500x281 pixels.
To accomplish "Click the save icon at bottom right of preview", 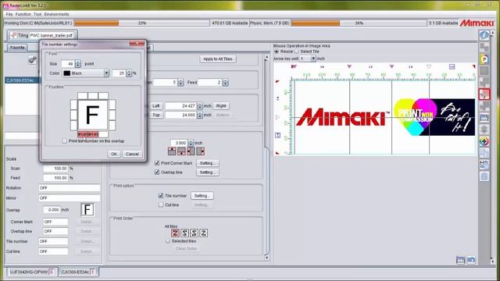I will pos(460,260).
